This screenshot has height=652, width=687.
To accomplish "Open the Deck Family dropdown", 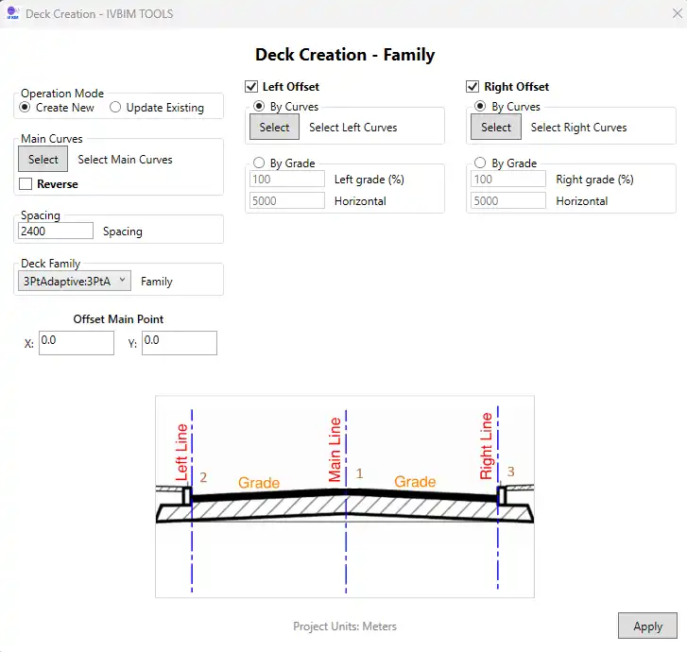I will (x=75, y=281).
